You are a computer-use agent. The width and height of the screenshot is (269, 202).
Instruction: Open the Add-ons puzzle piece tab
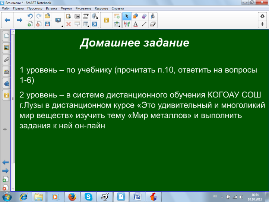pos(6,83)
